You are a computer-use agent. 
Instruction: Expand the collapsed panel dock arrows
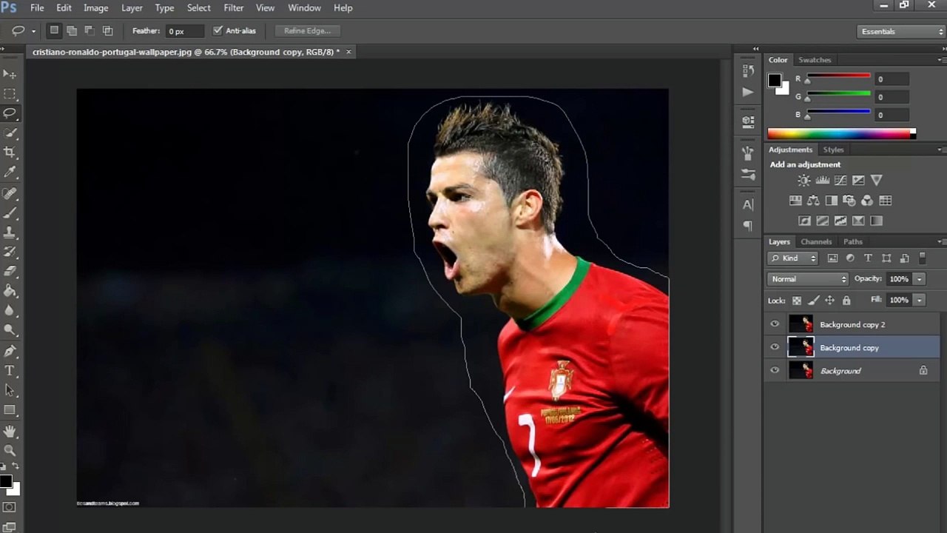pyautogui.click(x=755, y=48)
